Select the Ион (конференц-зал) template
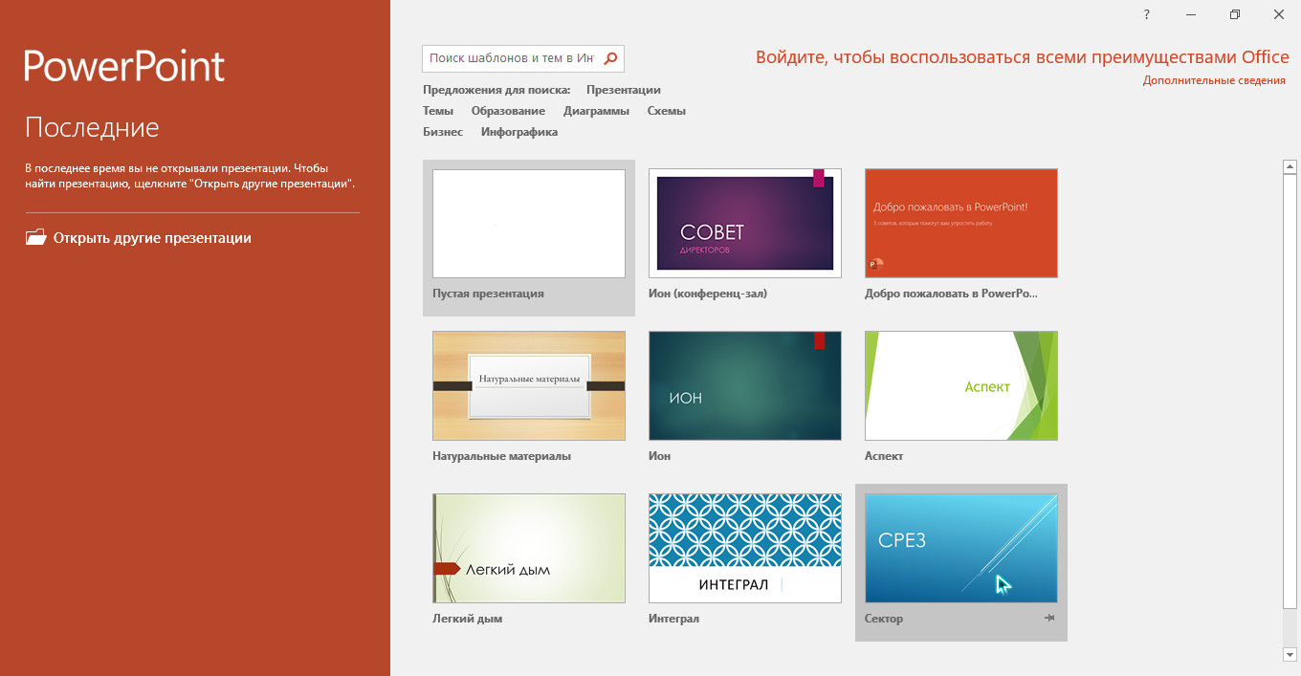Screen dimensions: 1301x676 click(x=744, y=224)
